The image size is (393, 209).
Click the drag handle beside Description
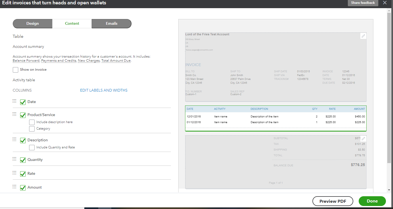pos(14,139)
